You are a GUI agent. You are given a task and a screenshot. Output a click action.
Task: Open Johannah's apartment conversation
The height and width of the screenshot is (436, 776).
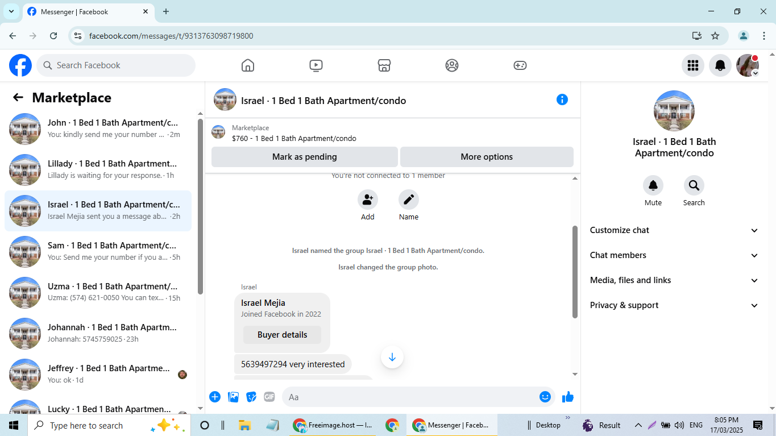click(98, 334)
